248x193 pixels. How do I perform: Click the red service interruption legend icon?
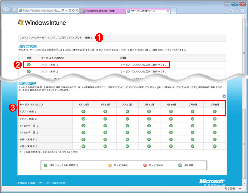click(x=145, y=165)
